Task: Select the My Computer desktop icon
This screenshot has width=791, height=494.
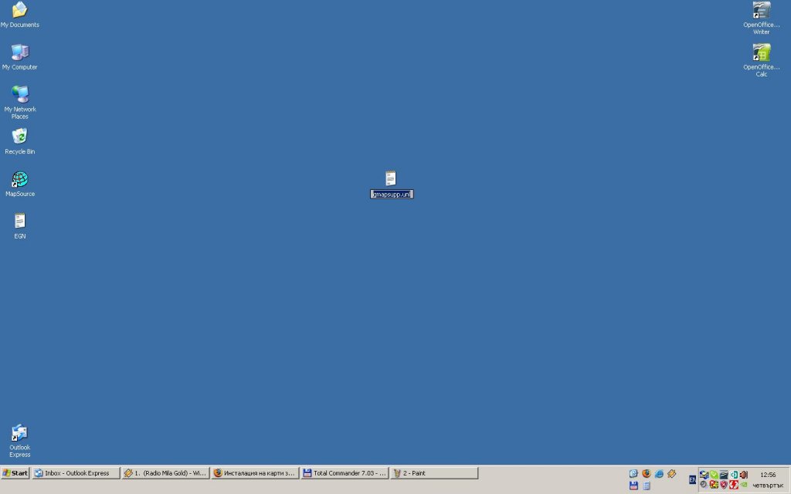Action: [19, 56]
